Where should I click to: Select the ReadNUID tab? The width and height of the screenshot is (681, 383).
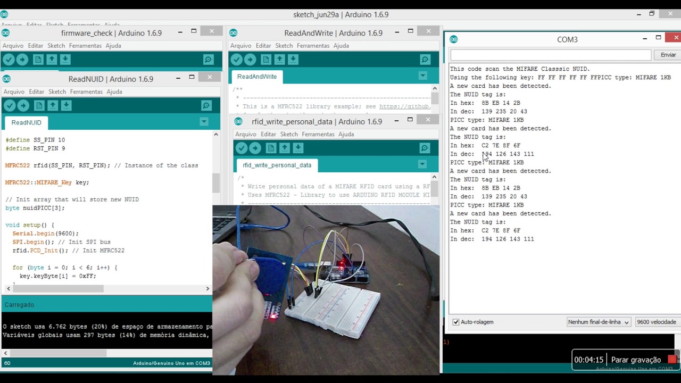coord(26,122)
